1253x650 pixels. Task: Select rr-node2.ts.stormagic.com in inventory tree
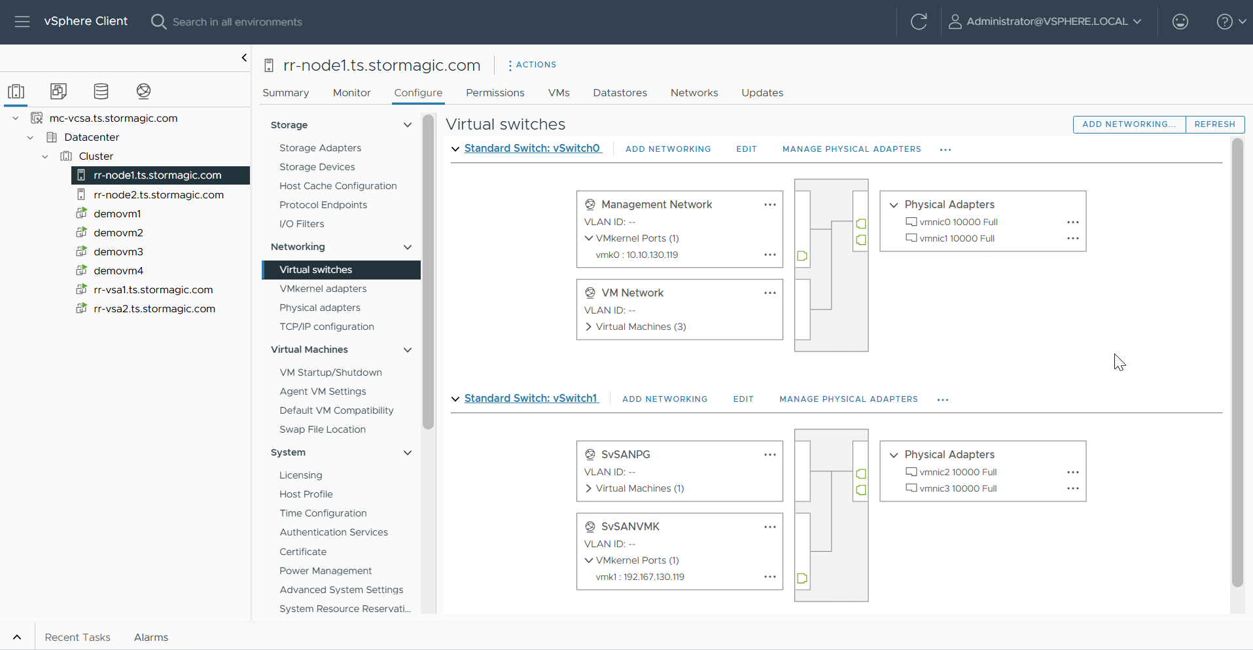[x=159, y=195]
